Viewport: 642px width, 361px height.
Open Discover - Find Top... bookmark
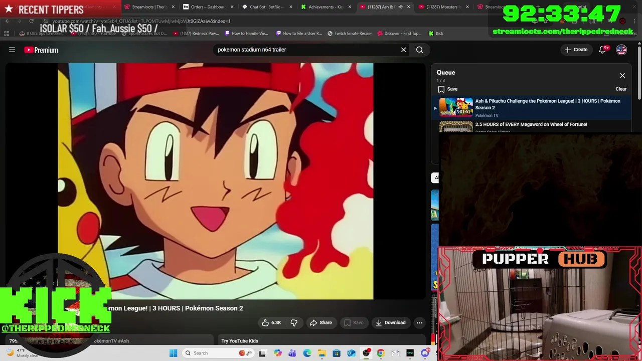(399, 34)
